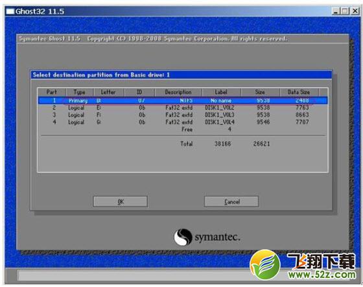The image size is (363, 287).
Task: Close the Ghost32 11.5 window
Action: coord(355,11)
